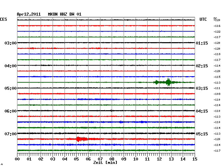
Task: Click the black spike at 06:00 near minute 08
Action: click(x=112, y=111)
